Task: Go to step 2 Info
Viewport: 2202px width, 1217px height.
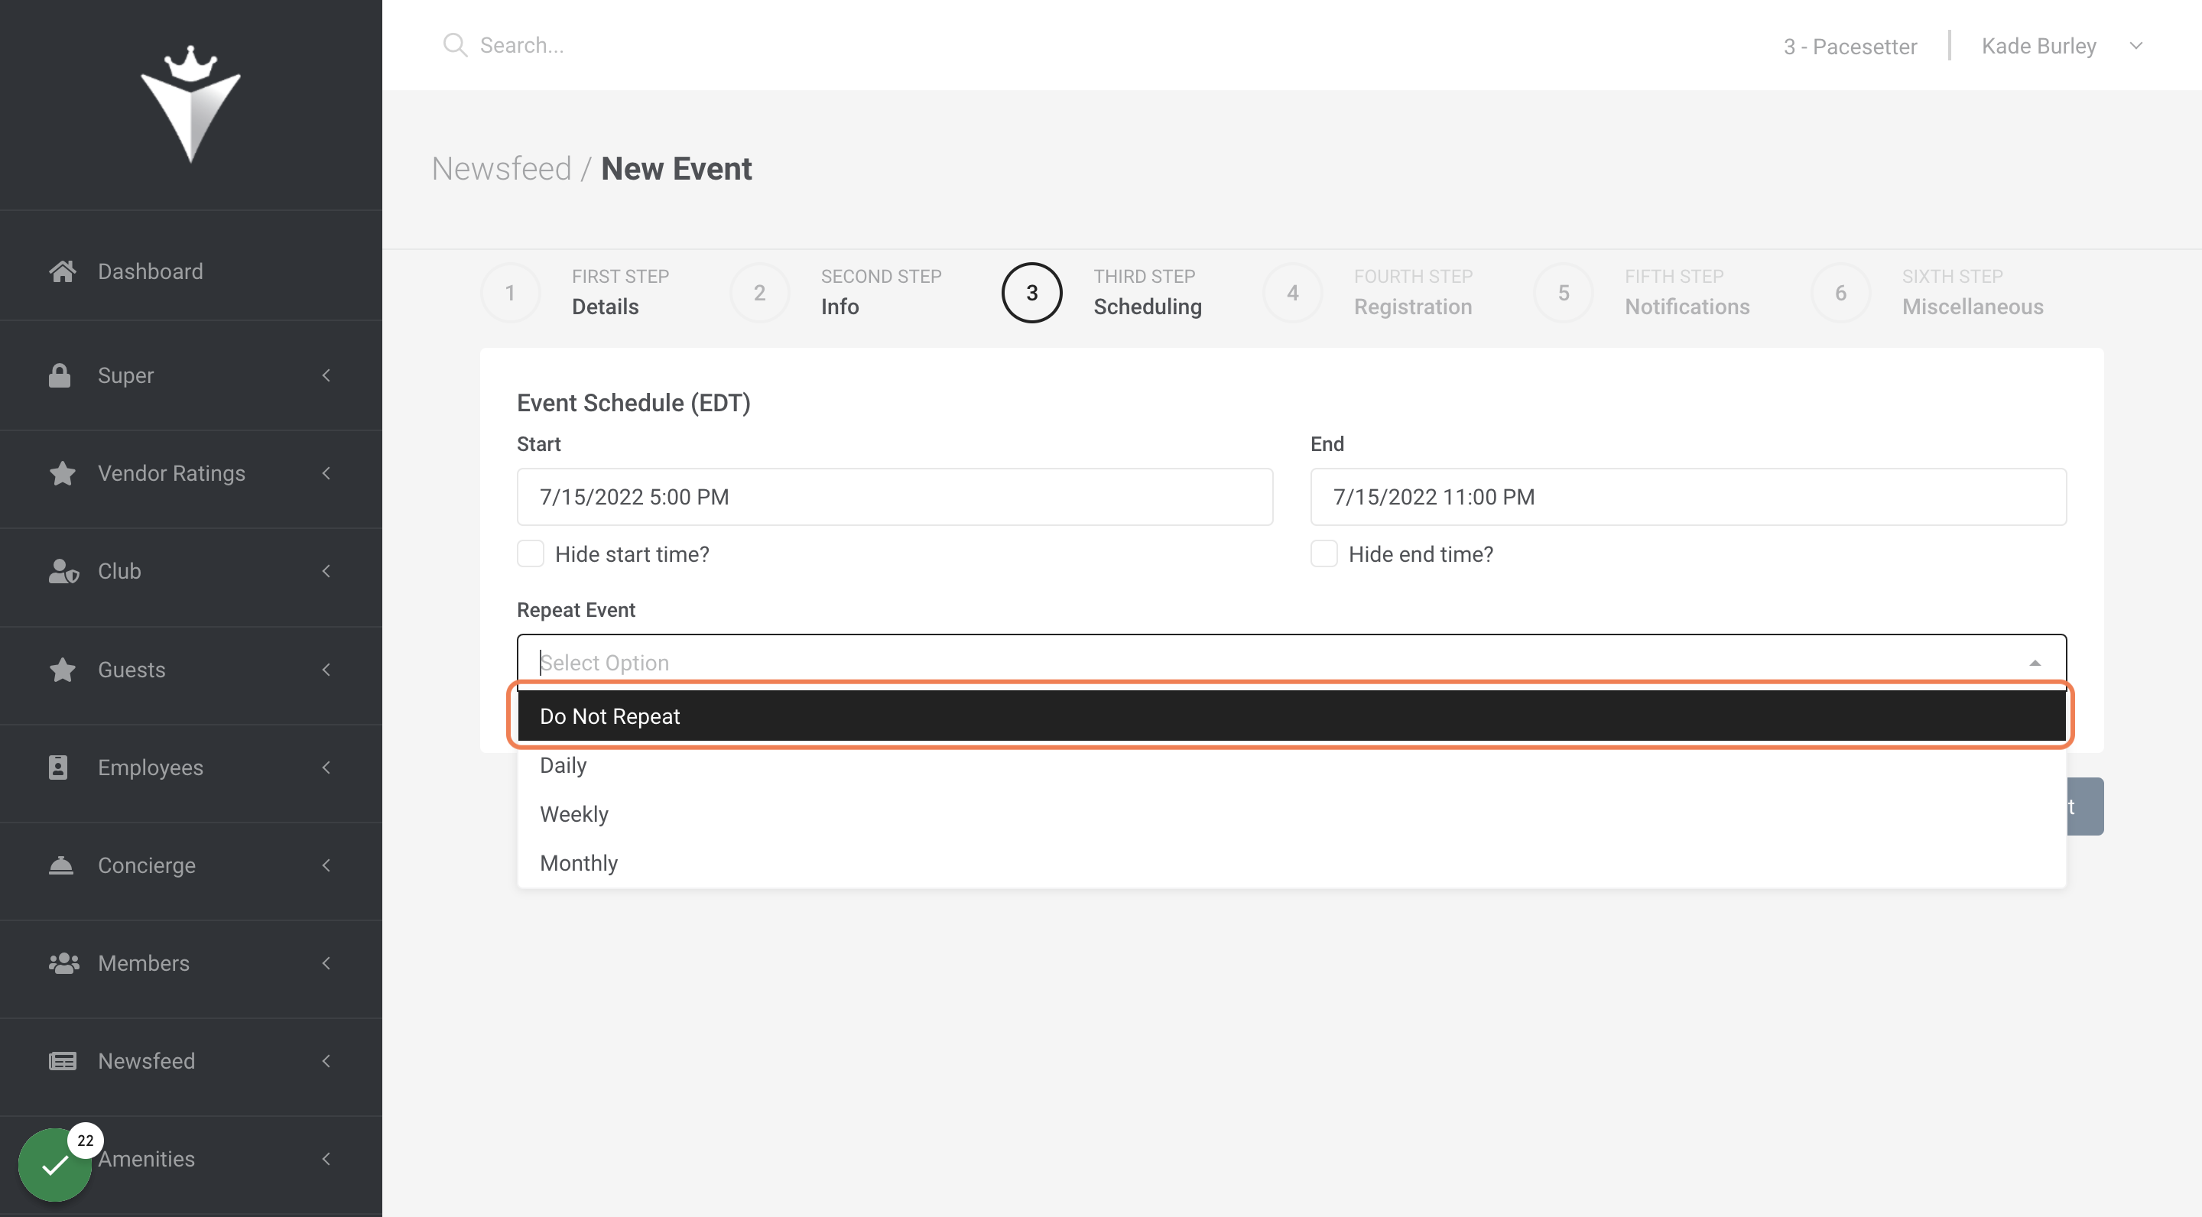Action: point(836,292)
